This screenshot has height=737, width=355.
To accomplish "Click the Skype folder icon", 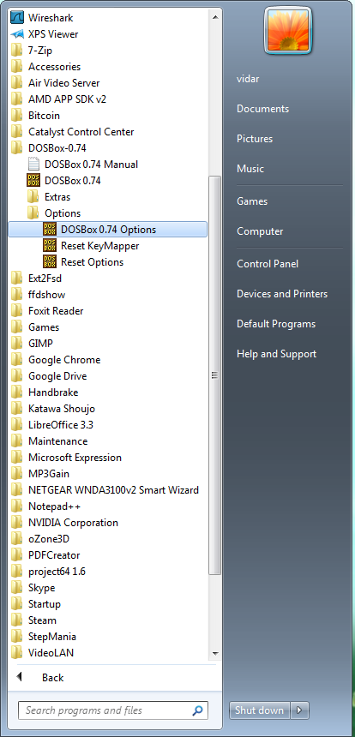I will click(17, 588).
